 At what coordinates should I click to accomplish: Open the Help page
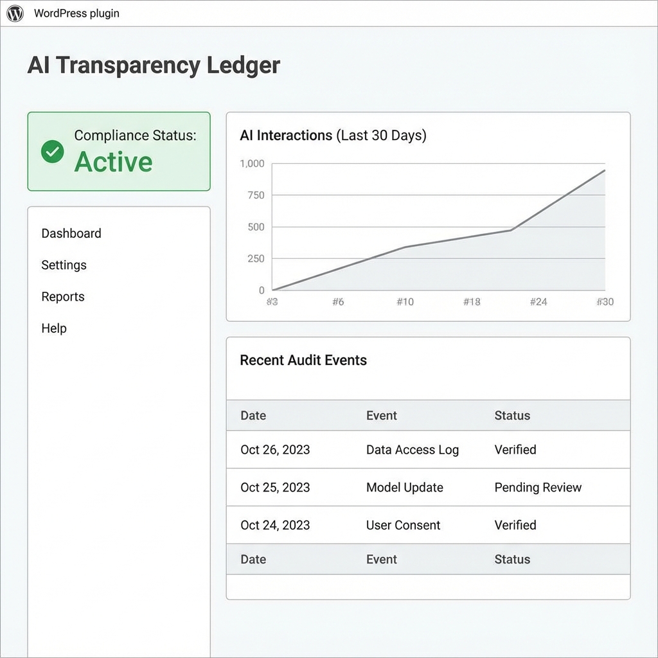[53, 328]
